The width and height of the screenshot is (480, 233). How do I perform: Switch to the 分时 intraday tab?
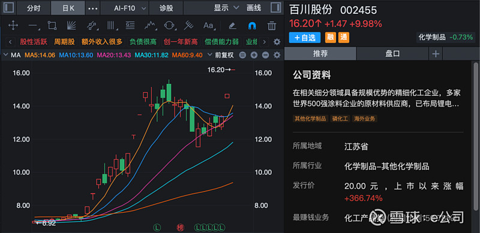(34, 8)
